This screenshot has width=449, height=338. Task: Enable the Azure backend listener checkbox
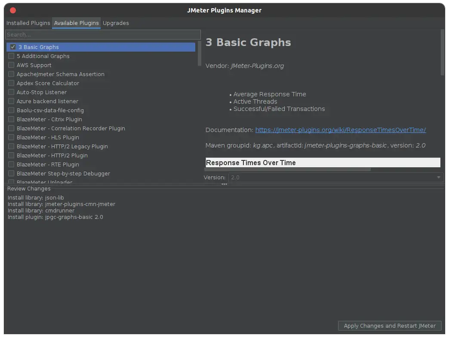pos(11,101)
